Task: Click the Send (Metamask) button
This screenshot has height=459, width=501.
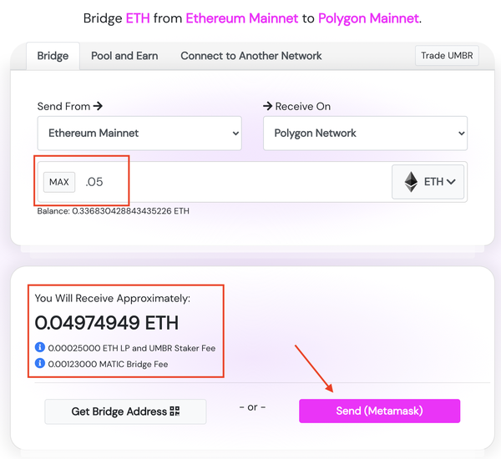Action: point(380,411)
